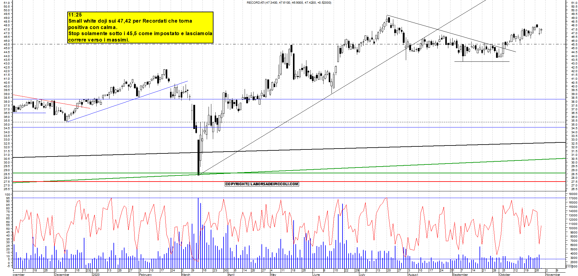Image resolution: width=578 pixels, height=276 pixels.
Task: Click the '18000' volume axis value
Action: click(x=573, y=194)
